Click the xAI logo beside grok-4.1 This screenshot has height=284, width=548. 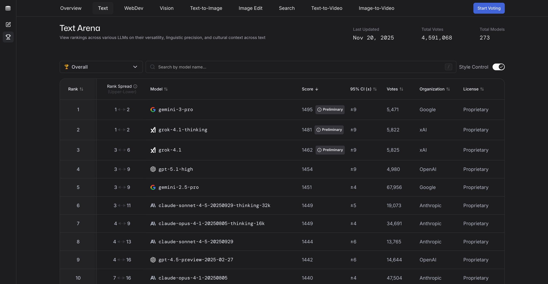[153, 150]
